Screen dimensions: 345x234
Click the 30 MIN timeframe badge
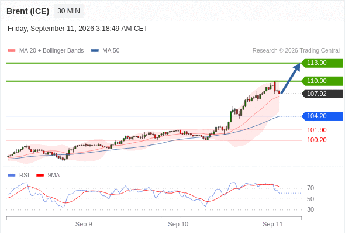(x=68, y=11)
